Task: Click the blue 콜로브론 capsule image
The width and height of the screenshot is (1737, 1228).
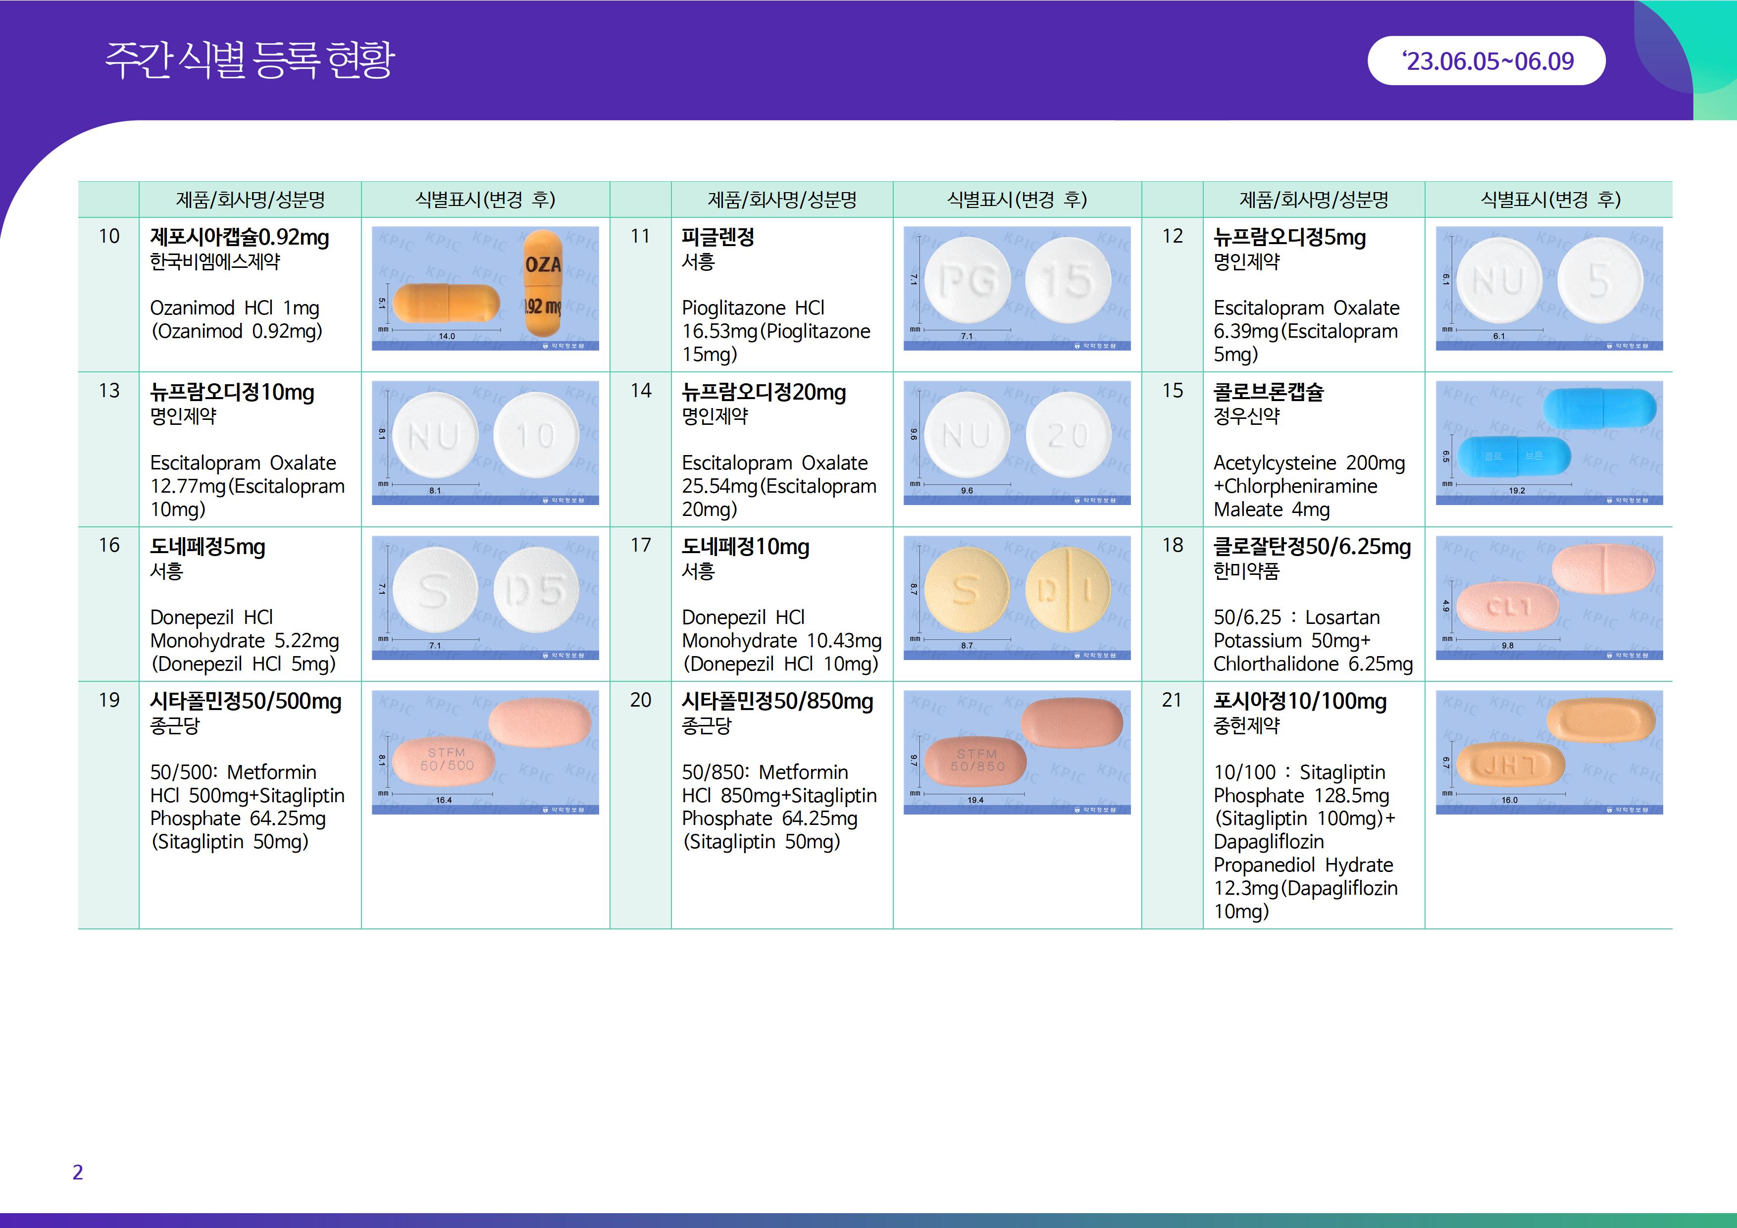Action: [x=1549, y=443]
